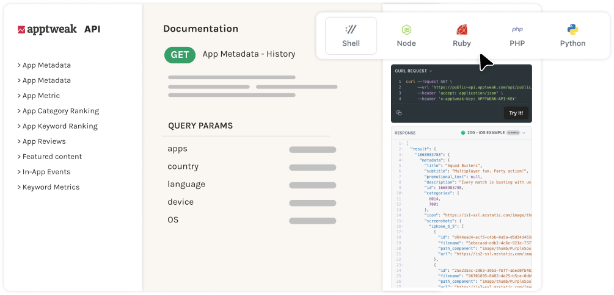This screenshot has height=295, width=614.
Task: Select the country query parameter
Action: click(183, 167)
